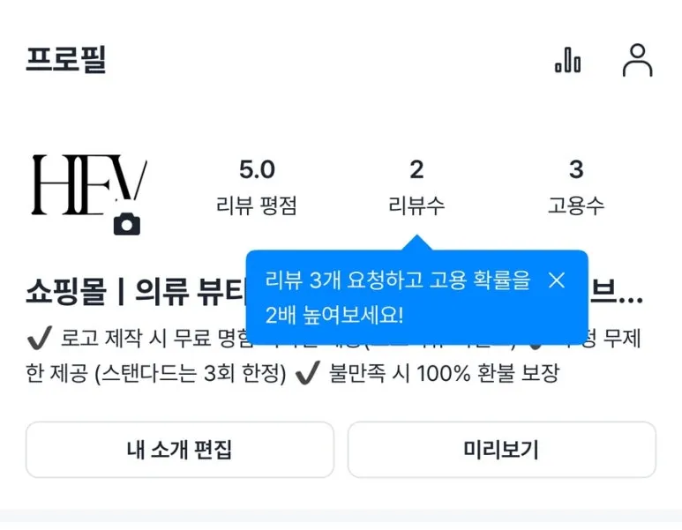Select the 쇼핑몰 | 의류 뷰티 title text
This screenshot has height=530, width=682.
click(136, 291)
